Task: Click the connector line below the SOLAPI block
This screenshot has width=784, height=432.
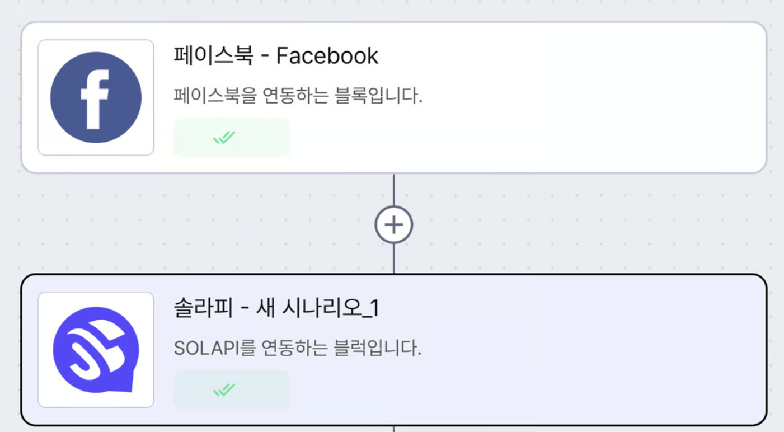Action: (x=393, y=429)
